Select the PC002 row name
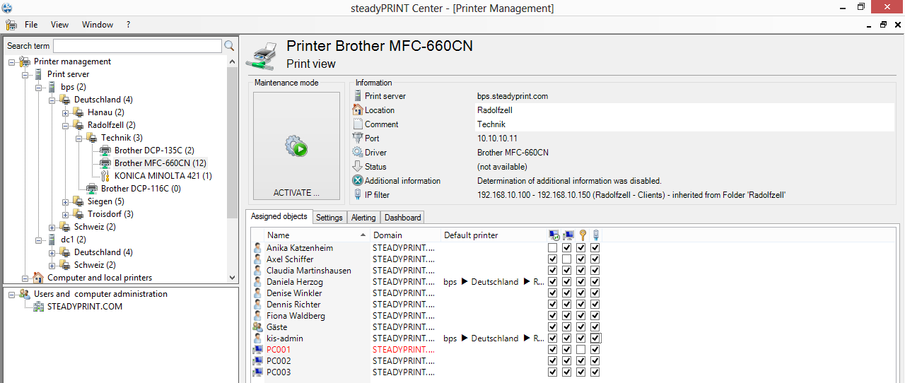The image size is (905, 383). click(x=279, y=361)
